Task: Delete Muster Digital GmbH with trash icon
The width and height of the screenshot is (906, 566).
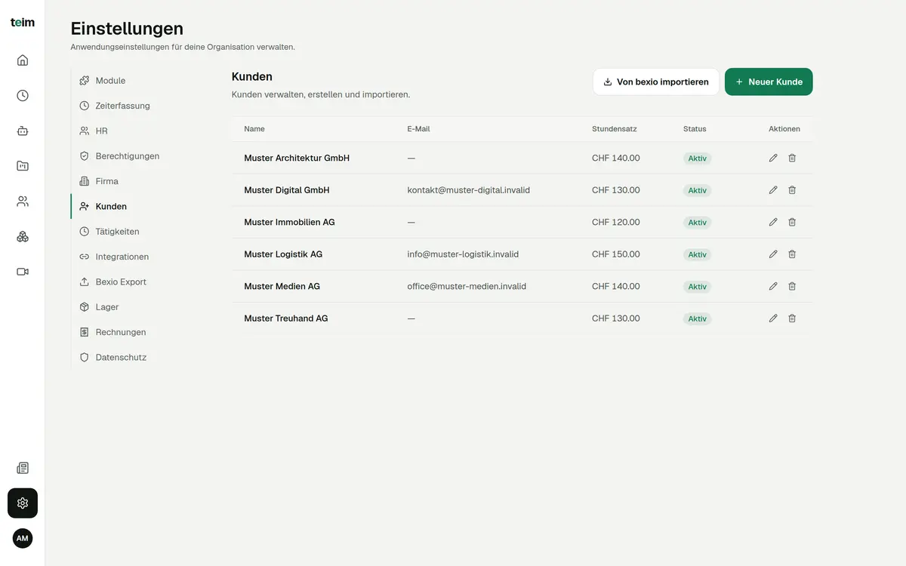Action: tap(792, 190)
